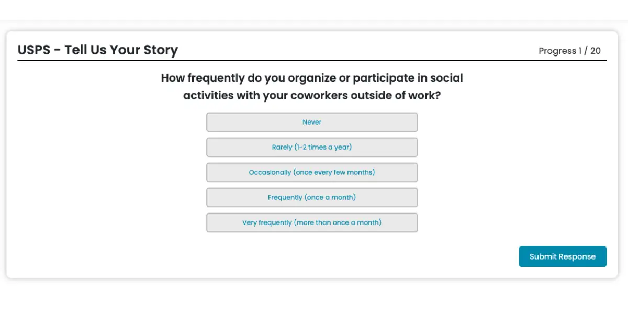Click the "(more than once a month)" text
The width and height of the screenshot is (628, 314).
[x=338, y=222]
